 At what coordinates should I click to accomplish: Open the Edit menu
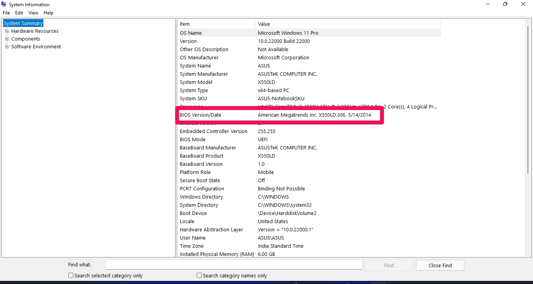click(x=19, y=13)
